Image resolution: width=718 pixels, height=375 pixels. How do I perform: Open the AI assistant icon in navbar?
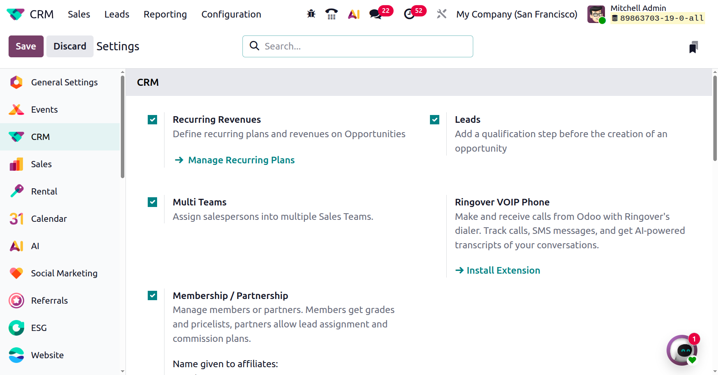click(x=354, y=14)
